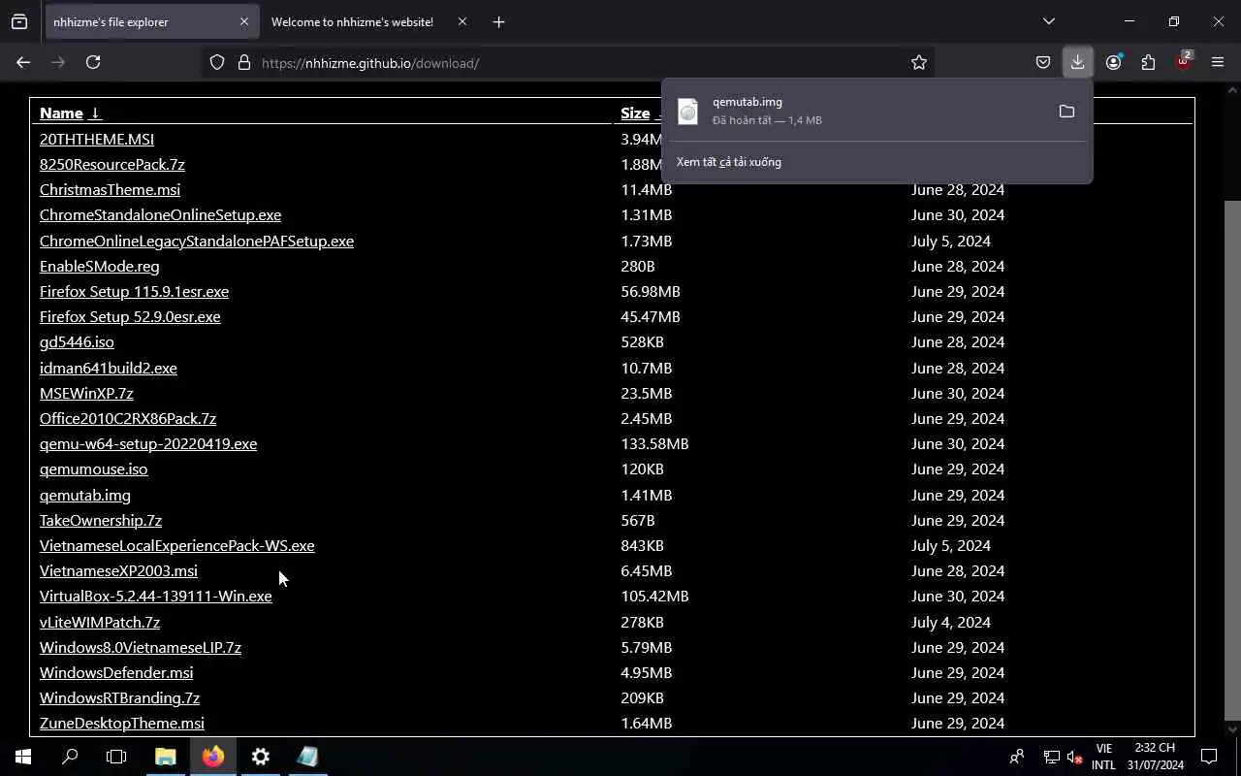The width and height of the screenshot is (1241, 776).
Task: Click the uBlock Origin extension icon
Action: (1184, 60)
